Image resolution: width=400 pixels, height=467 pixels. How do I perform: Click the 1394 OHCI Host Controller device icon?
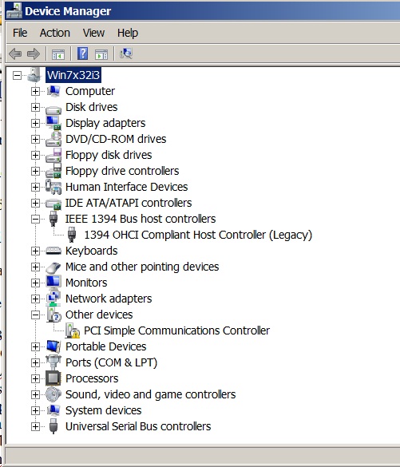pos(72,235)
